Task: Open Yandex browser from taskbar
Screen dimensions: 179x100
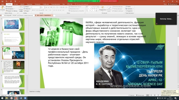Action: [x=11, y=98]
